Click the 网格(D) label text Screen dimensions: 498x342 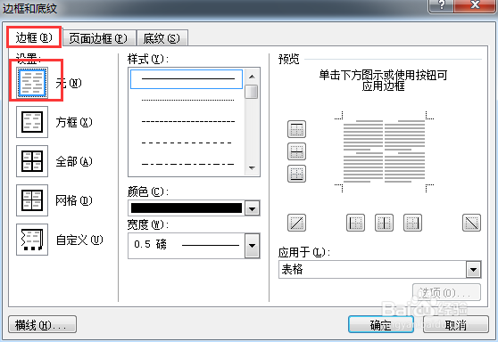coord(74,200)
